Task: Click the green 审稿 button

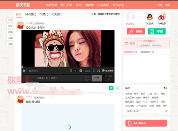Action: coord(156,31)
